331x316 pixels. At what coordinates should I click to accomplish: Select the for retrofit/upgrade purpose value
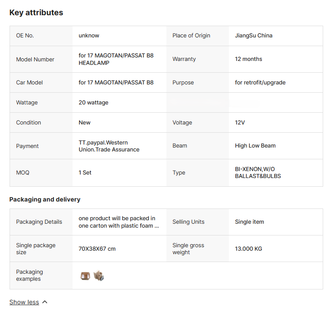pyautogui.click(x=260, y=83)
